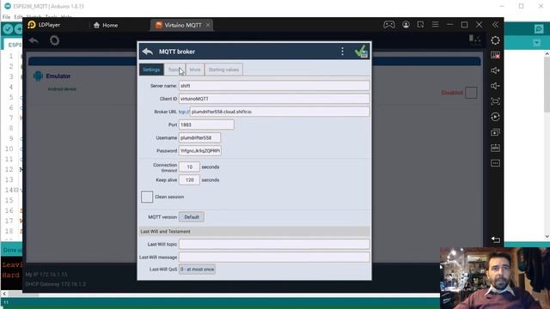Click the Connection timeout field
550x309 pixels.
(x=189, y=167)
